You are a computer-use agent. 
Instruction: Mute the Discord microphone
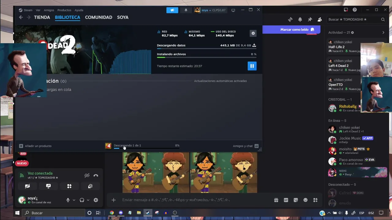[68, 200]
